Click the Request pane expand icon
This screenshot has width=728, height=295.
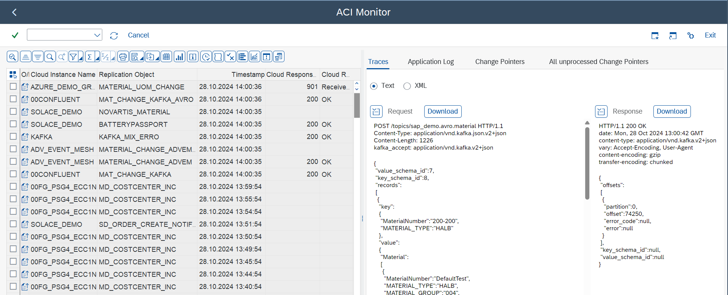[376, 111]
